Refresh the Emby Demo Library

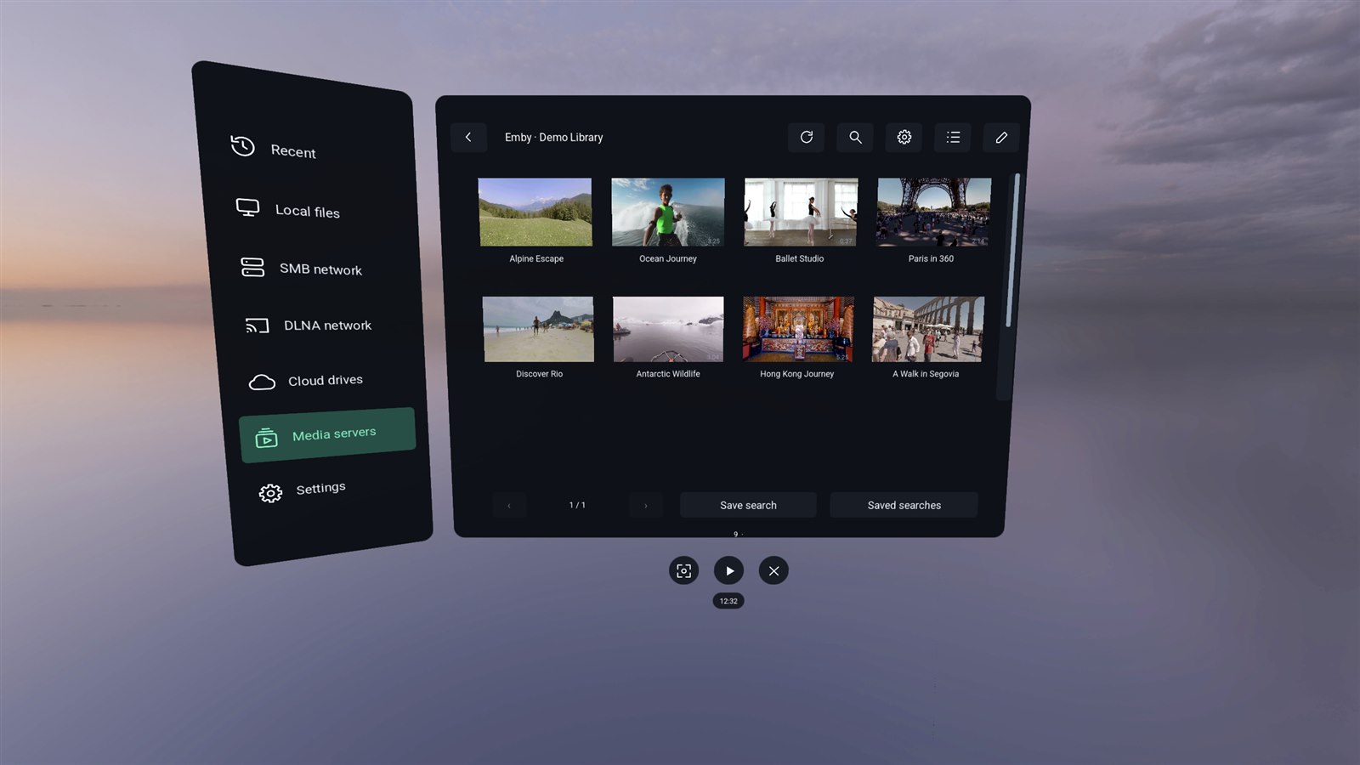(807, 137)
